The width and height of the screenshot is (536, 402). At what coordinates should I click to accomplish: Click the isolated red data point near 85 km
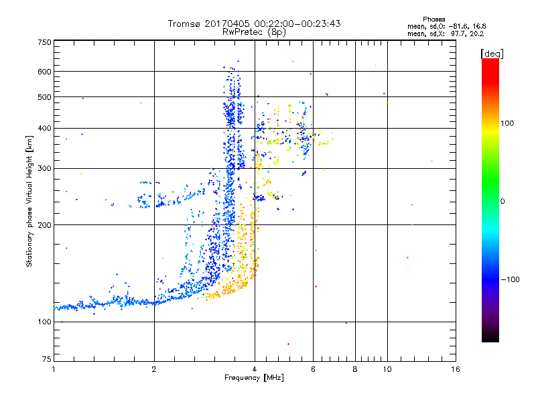click(x=289, y=344)
